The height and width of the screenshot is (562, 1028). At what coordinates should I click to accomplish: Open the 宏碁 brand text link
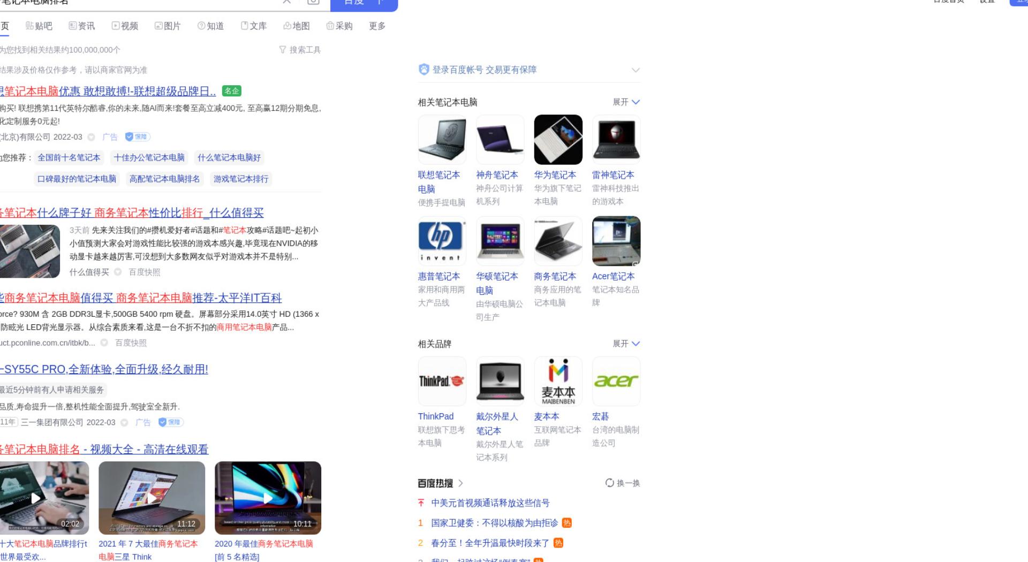pos(601,416)
